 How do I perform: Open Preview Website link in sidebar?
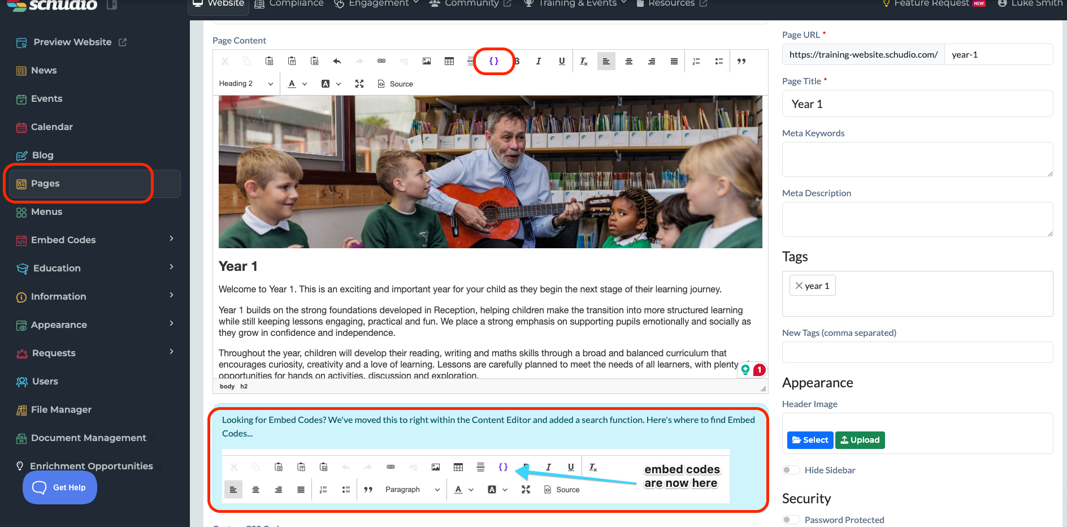click(72, 42)
